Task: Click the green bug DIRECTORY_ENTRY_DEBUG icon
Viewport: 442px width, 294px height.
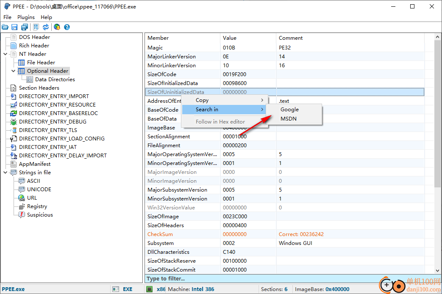Action: (13, 121)
